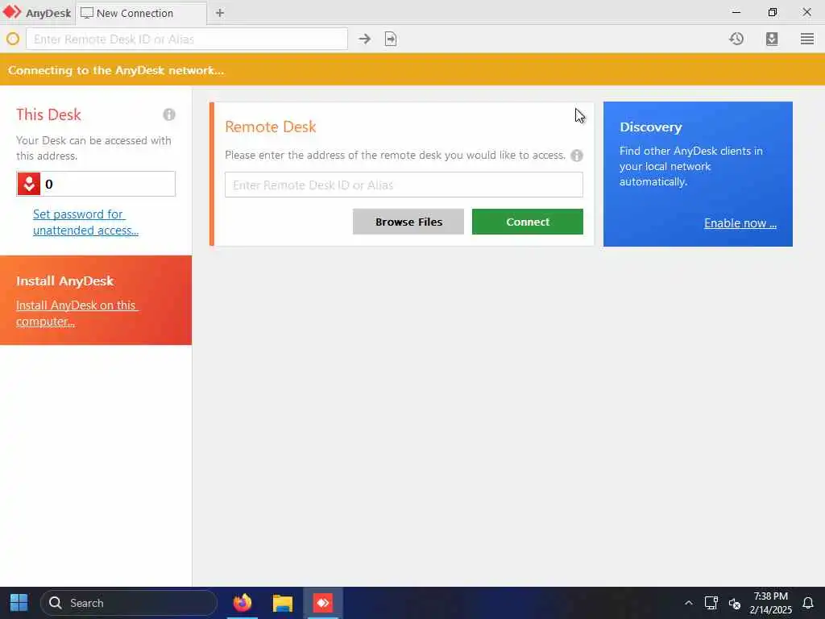Open the Windows Start menu

pyautogui.click(x=19, y=603)
